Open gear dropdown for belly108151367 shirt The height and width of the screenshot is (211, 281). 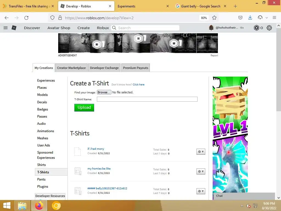pos(201,191)
